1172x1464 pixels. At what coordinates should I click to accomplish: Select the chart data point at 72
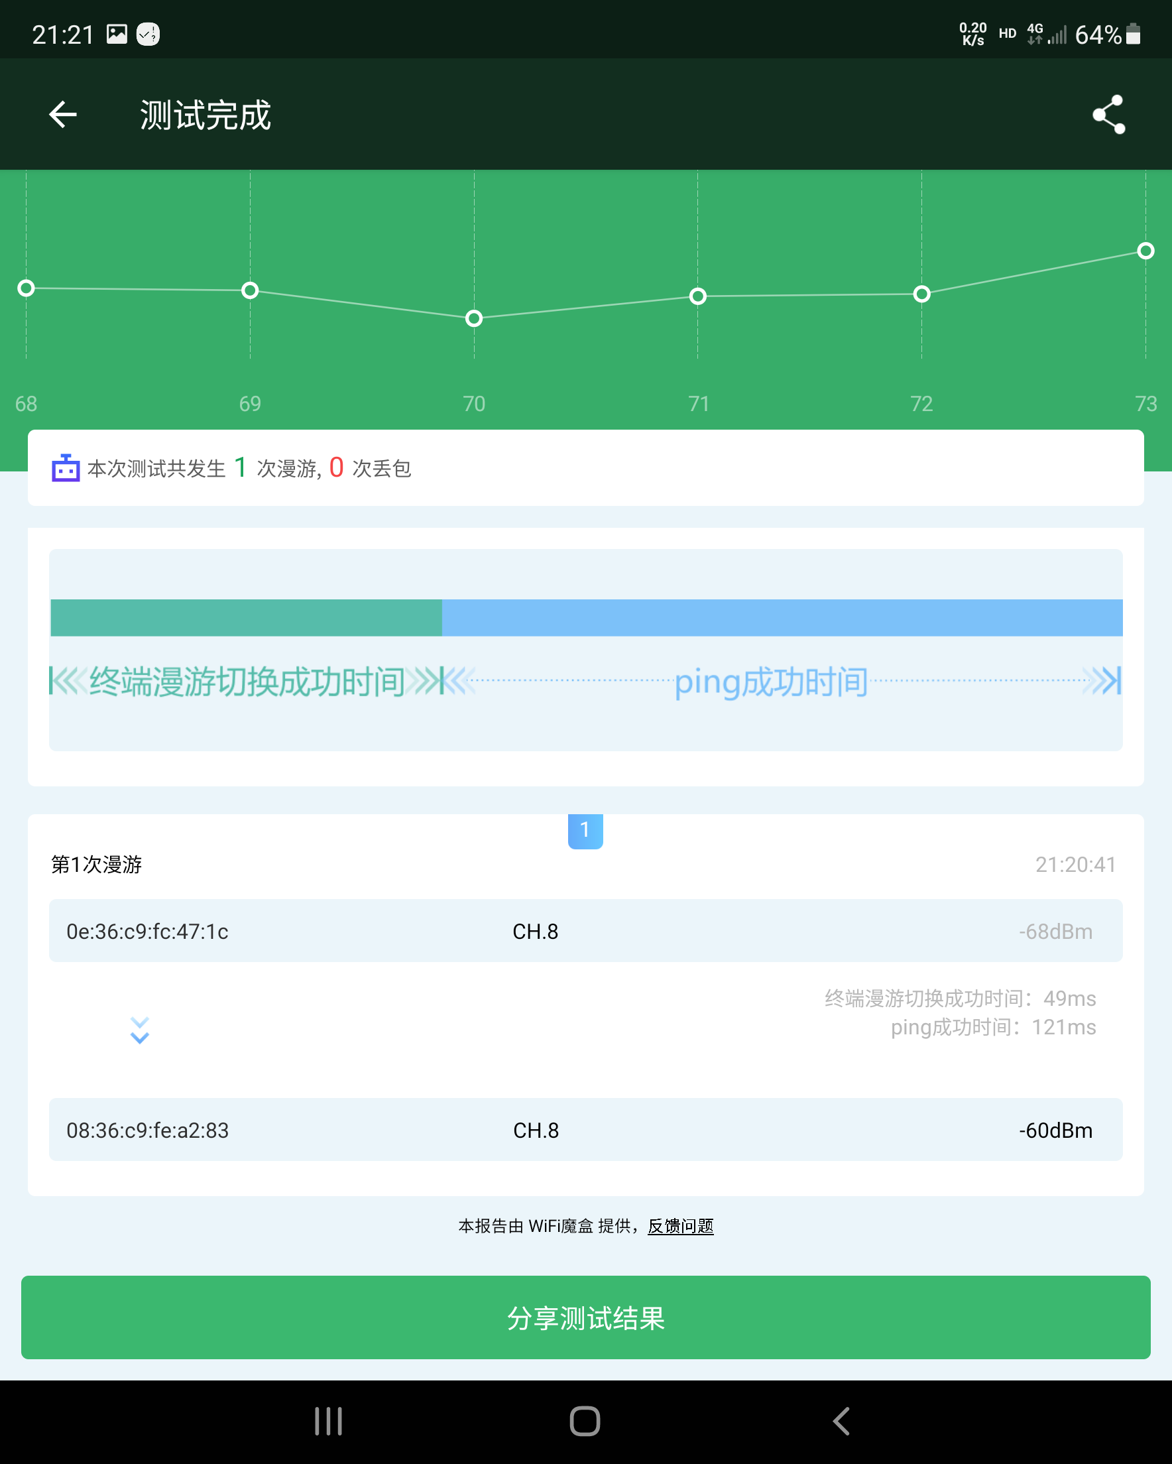coord(921,294)
